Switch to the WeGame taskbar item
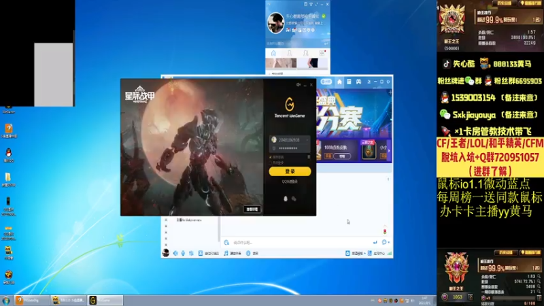Screen dimensions: 544x306 [x=105, y=300]
